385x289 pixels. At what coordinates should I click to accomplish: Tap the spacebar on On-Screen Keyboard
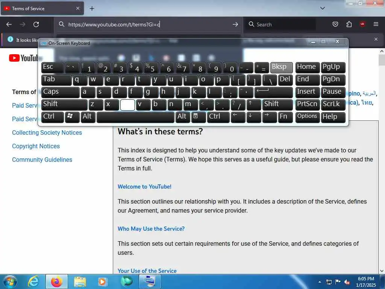135,117
